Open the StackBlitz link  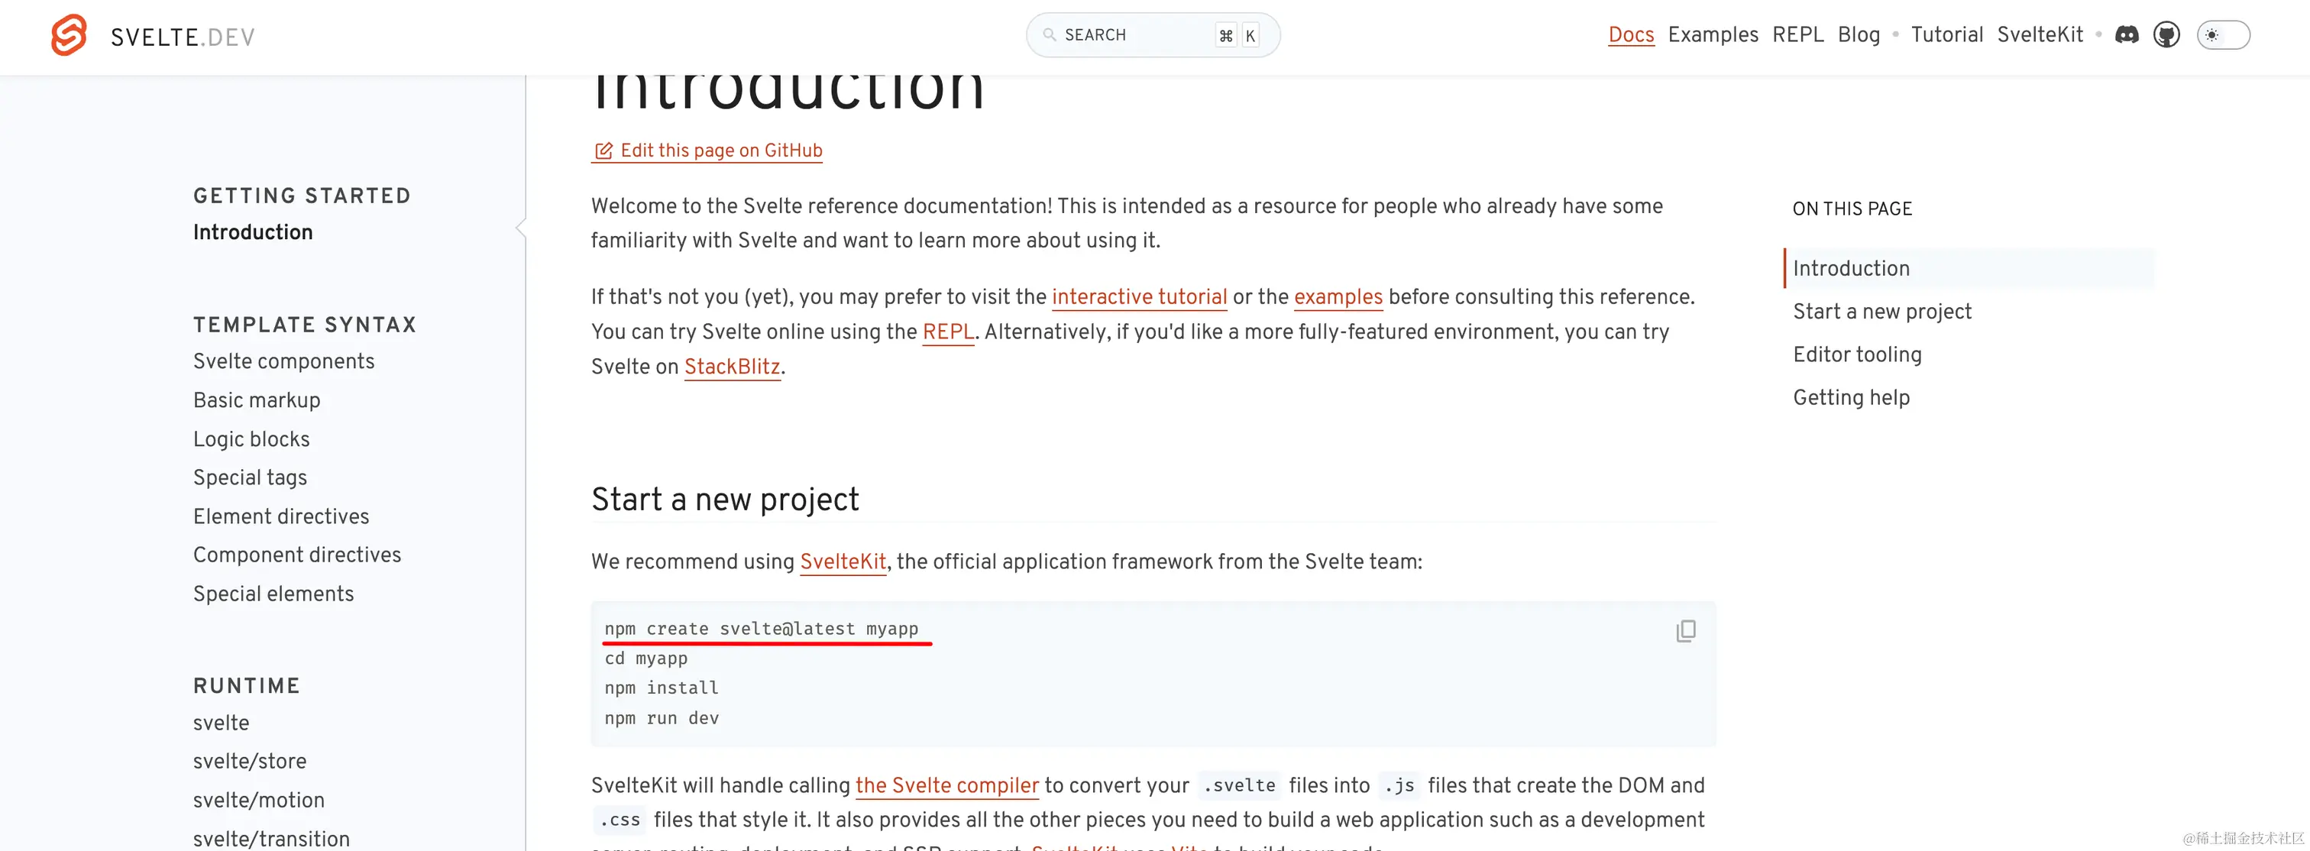(732, 367)
